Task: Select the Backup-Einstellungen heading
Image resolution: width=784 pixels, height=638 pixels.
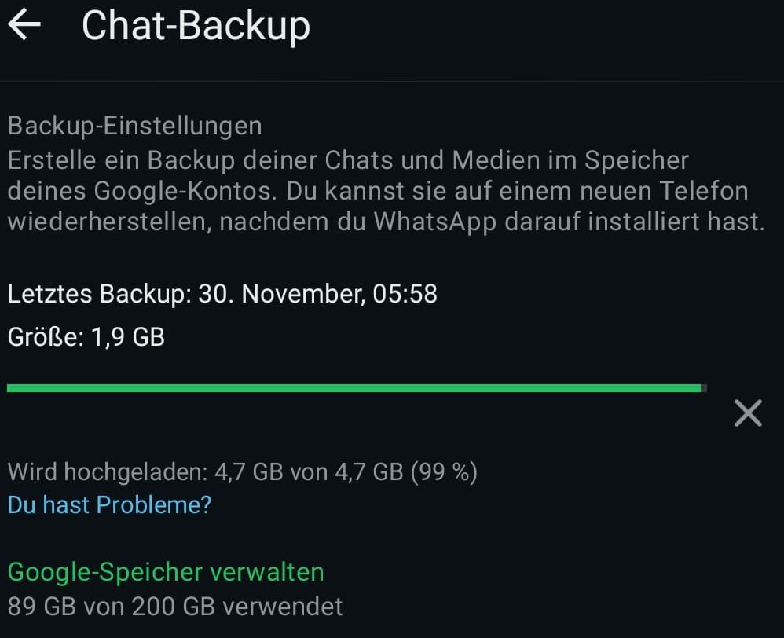Action: point(134,126)
